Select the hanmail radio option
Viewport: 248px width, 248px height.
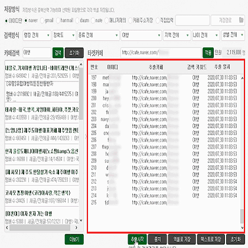coord(58,21)
